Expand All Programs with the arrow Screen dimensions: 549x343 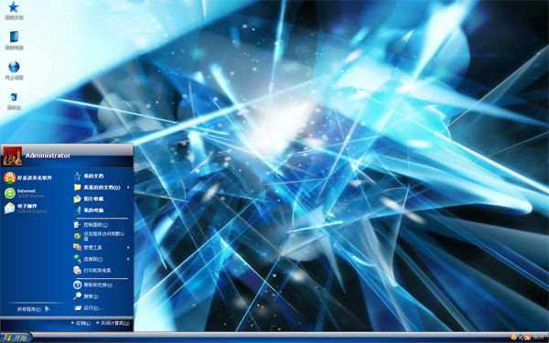[48, 309]
